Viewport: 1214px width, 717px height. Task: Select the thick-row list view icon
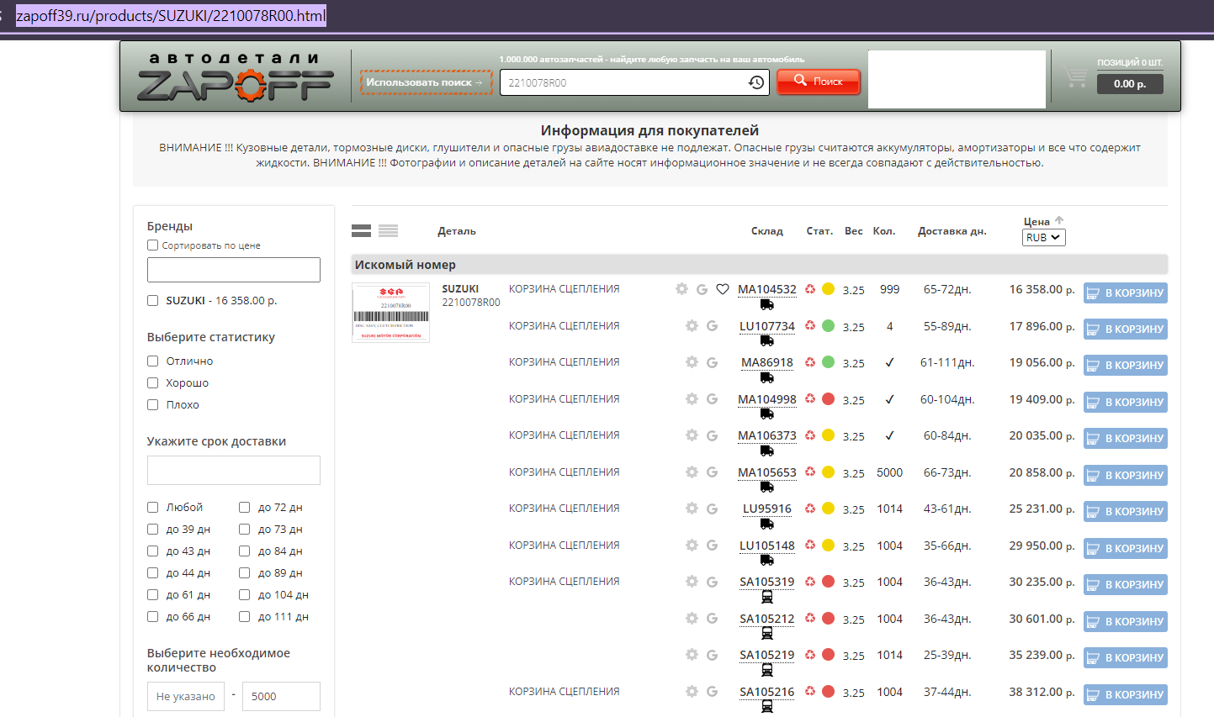(x=361, y=231)
